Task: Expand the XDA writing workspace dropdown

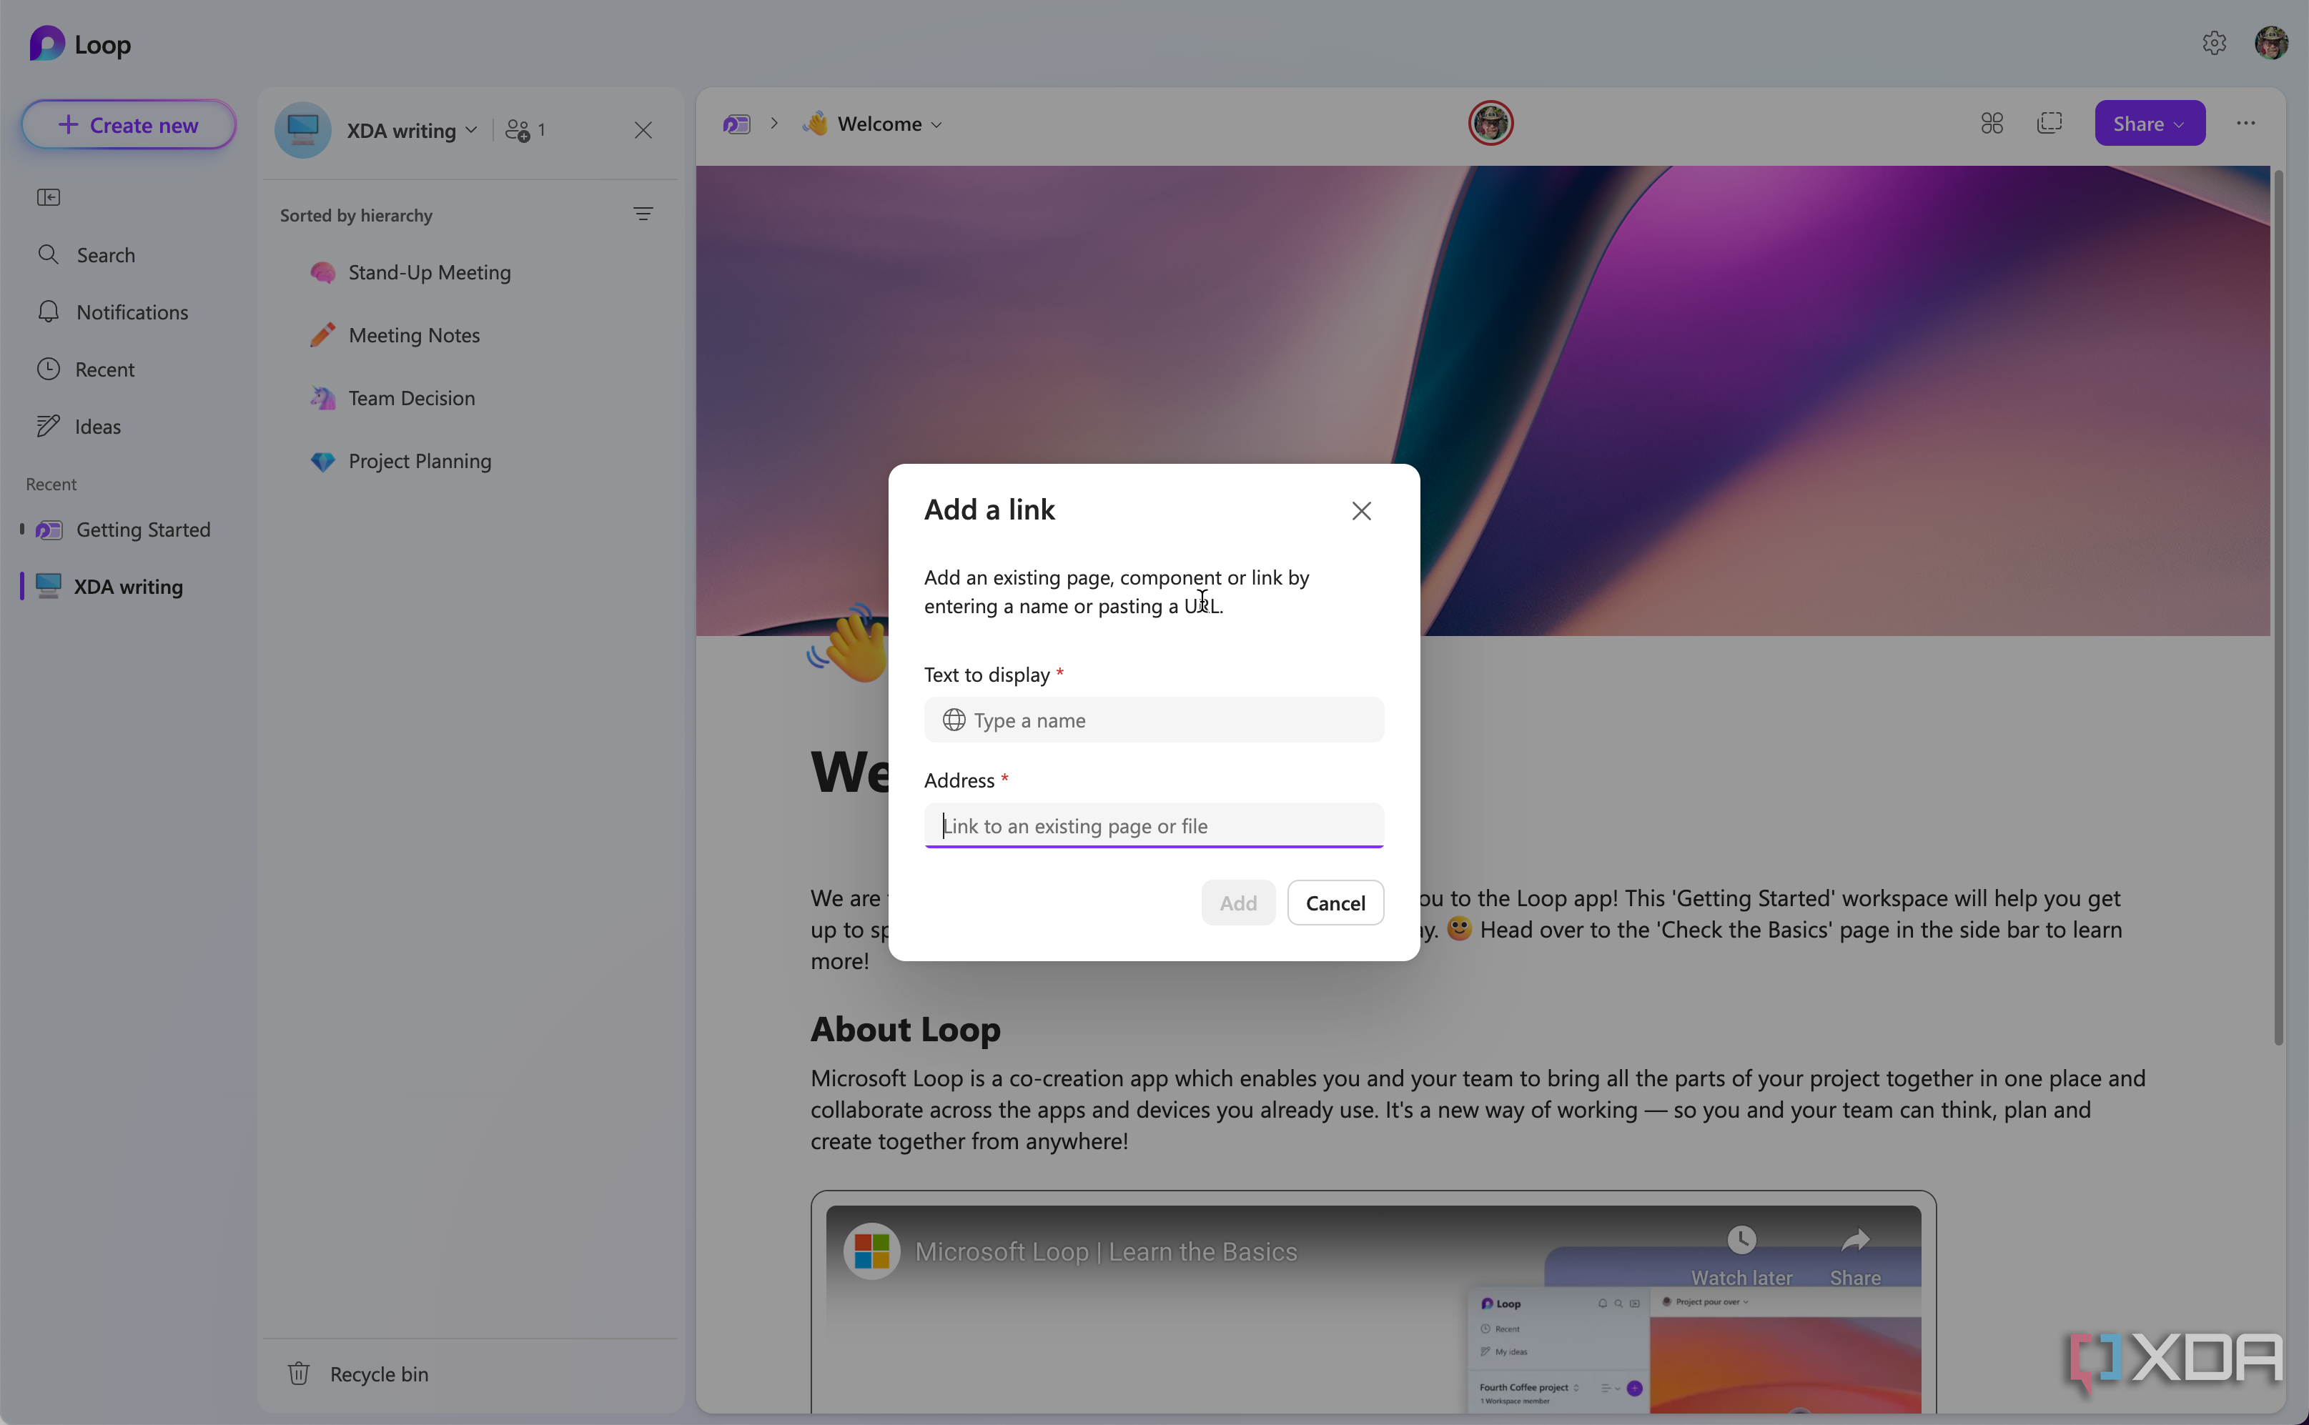Action: coord(471,130)
